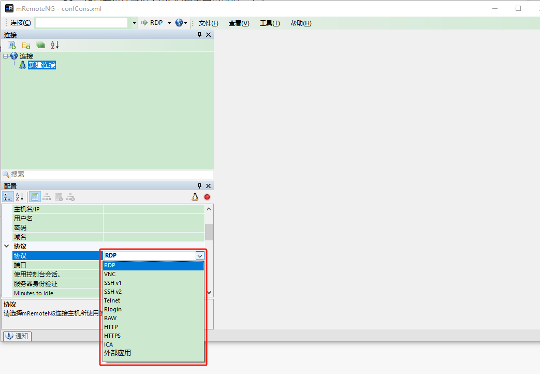Click the properties view icon

tap(35, 197)
